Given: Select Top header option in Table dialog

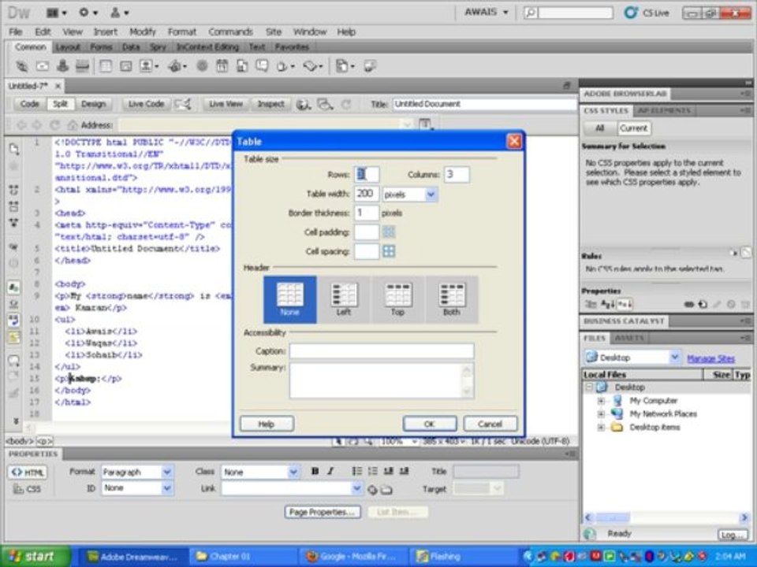Looking at the screenshot, I should 397,299.
